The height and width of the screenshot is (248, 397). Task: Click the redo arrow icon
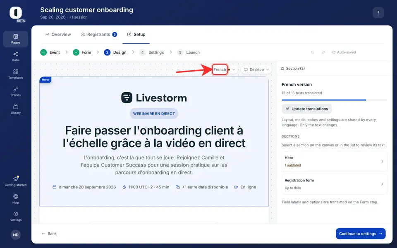(323, 52)
